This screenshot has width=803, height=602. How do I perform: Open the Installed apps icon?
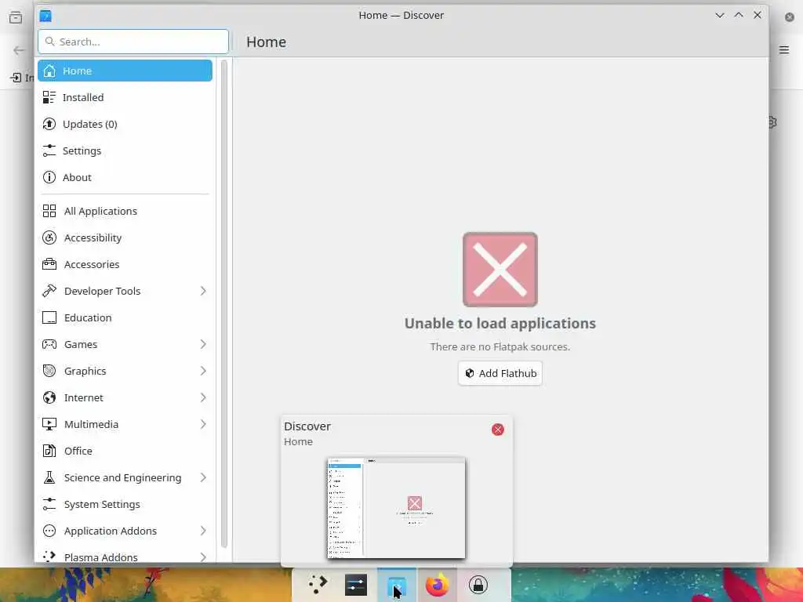click(x=49, y=97)
